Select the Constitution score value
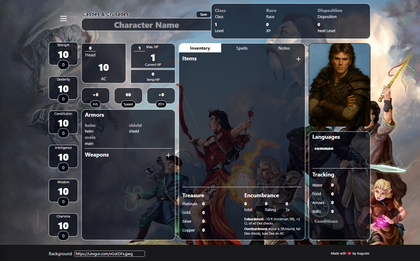 click(x=63, y=123)
